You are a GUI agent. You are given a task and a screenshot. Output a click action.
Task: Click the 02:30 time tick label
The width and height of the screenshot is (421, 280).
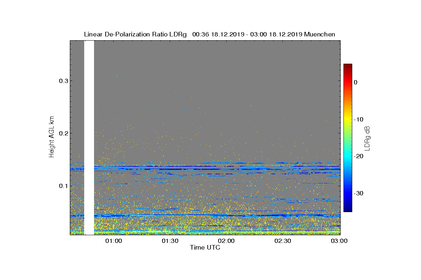283,241
